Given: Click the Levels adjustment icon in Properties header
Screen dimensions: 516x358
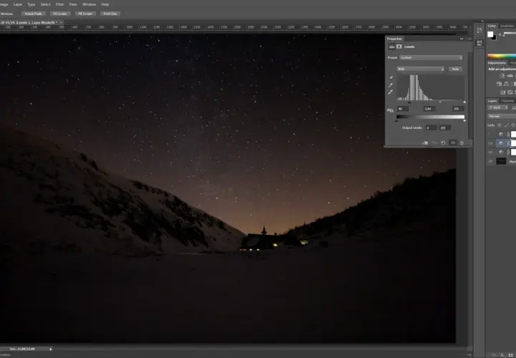Looking at the screenshot, I should [x=391, y=47].
